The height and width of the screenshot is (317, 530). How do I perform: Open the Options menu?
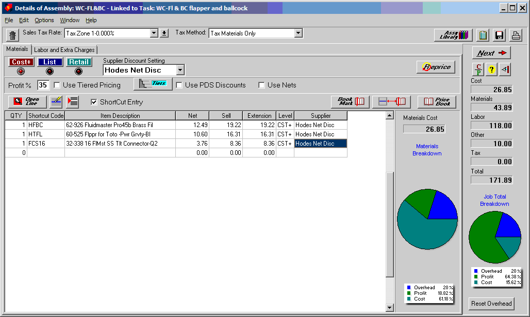pyautogui.click(x=44, y=20)
